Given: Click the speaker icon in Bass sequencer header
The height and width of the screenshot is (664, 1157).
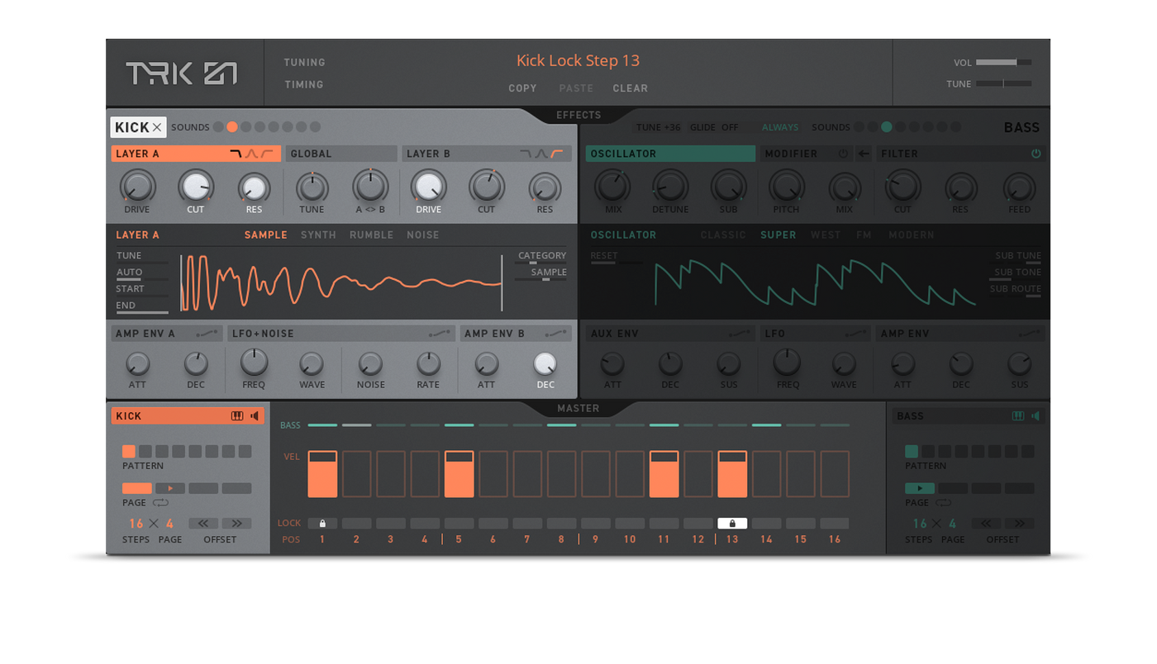Looking at the screenshot, I should pos(1036,416).
